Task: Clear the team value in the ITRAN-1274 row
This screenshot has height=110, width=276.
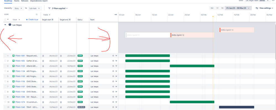Action: pos(113,102)
